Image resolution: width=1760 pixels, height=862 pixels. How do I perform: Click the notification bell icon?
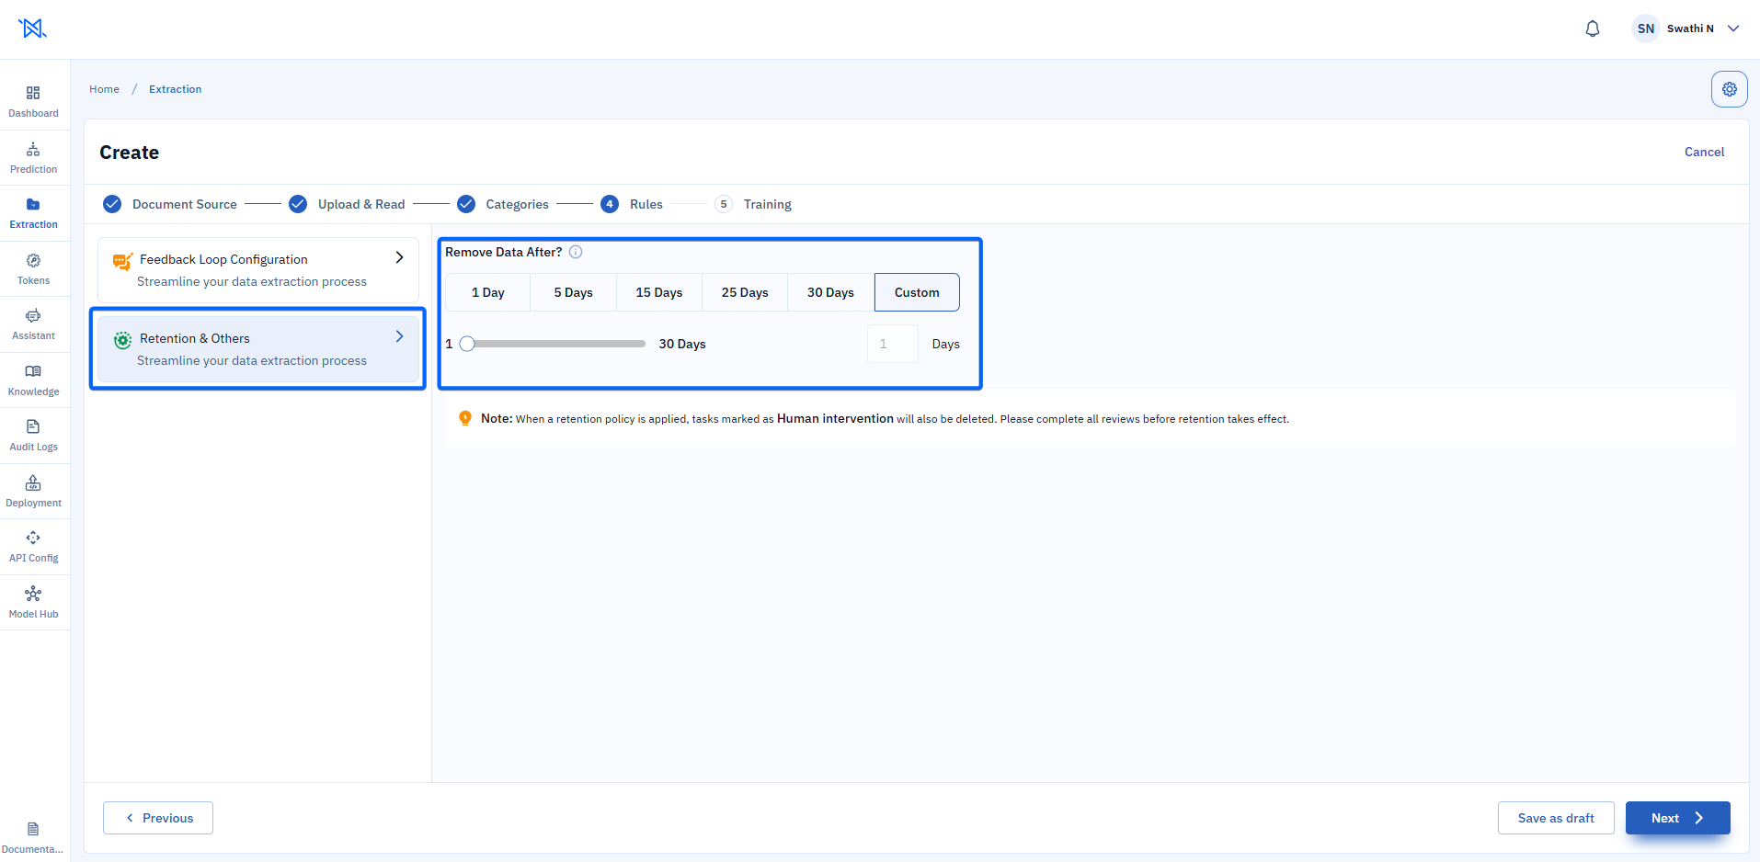pyautogui.click(x=1593, y=28)
